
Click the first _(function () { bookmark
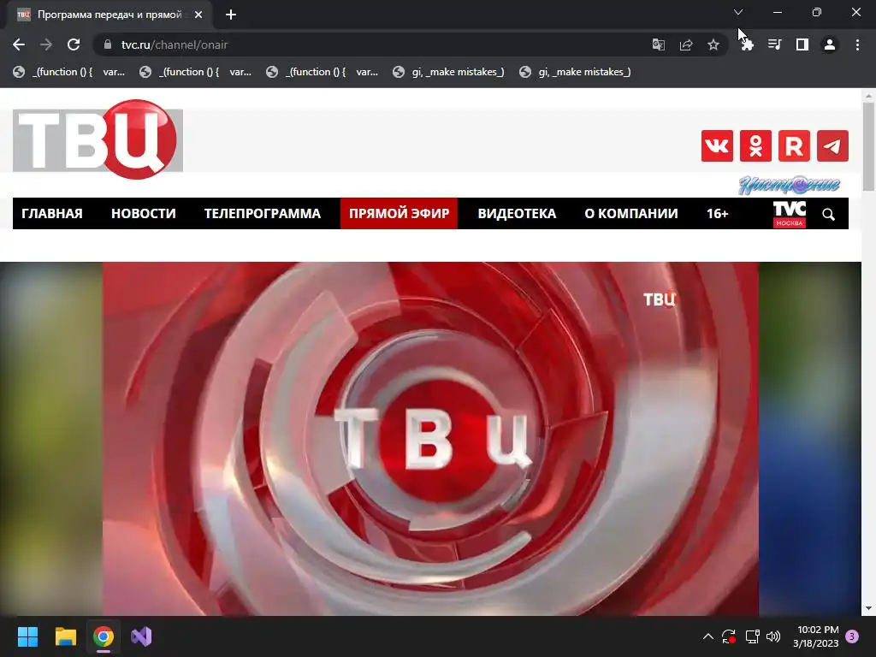[69, 72]
